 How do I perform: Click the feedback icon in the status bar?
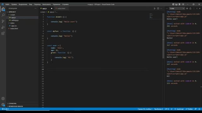[x=196, y=109]
